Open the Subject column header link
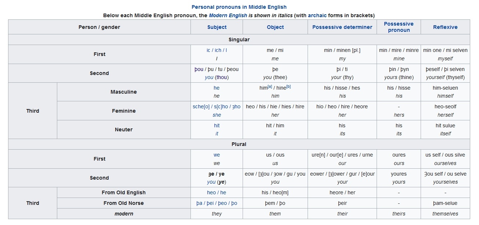479x225 pixels. point(217,27)
